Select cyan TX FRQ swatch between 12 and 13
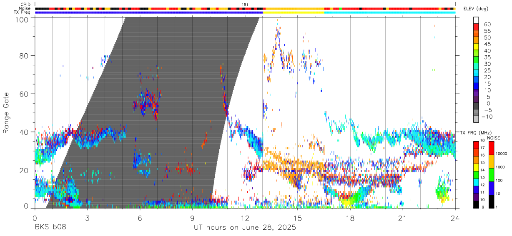 point(476,182)
